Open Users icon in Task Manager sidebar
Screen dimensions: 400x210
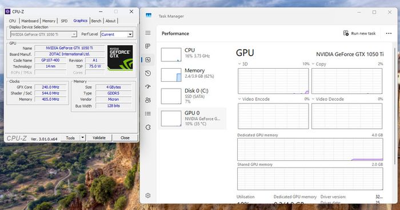148,100
